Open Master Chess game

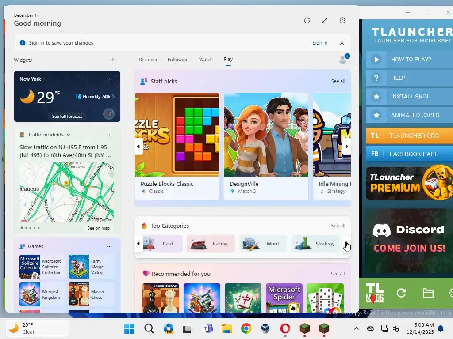click(91, 294)
